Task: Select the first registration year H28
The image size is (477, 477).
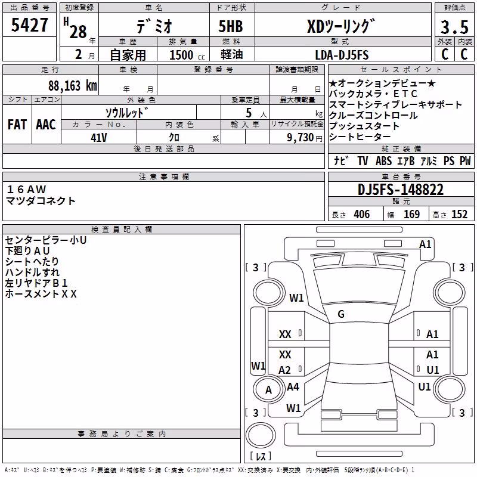Action: coord(76,28)
